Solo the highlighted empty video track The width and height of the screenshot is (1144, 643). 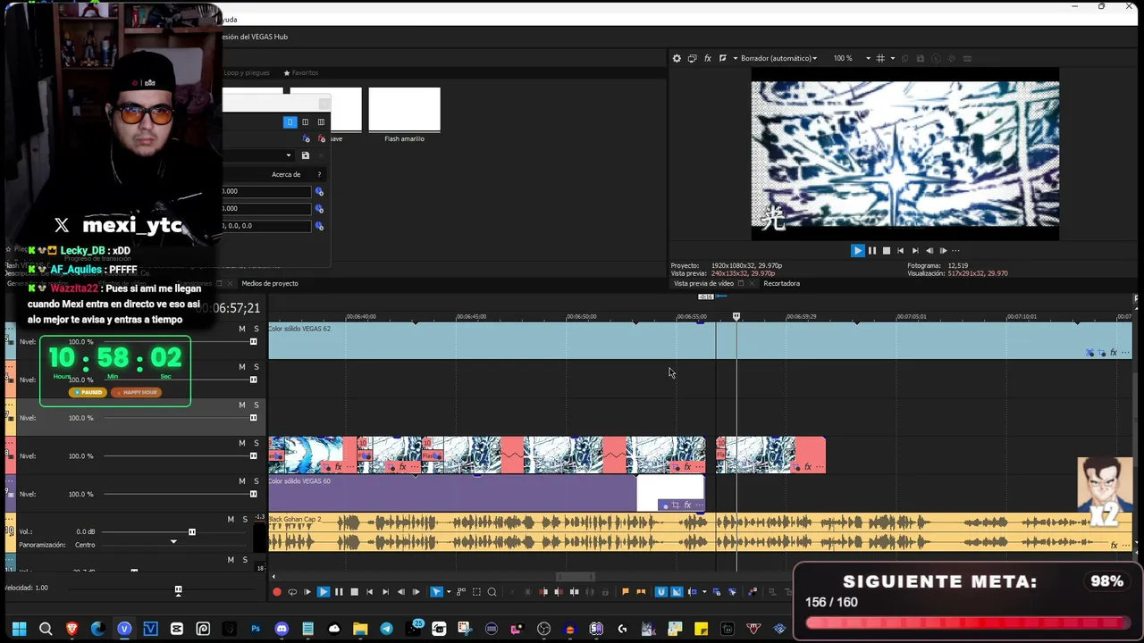(257, 405)
